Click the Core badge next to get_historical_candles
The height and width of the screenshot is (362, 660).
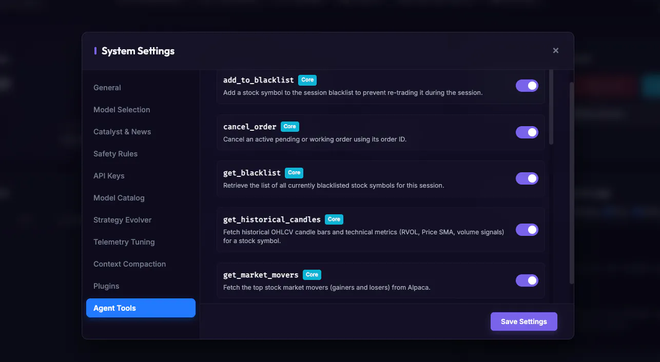click(334, 219)
